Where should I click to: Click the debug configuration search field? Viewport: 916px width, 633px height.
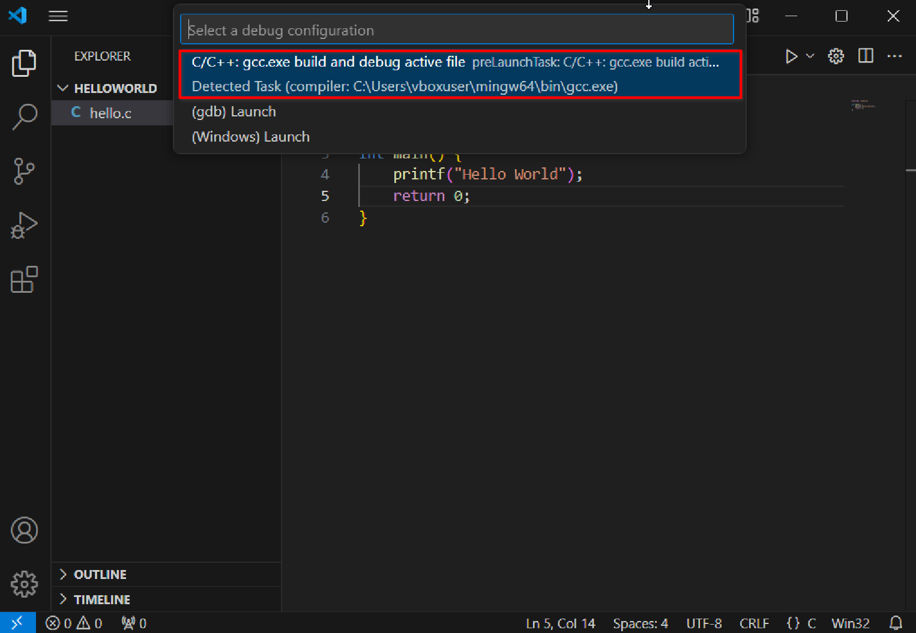[x=456, y=30]
